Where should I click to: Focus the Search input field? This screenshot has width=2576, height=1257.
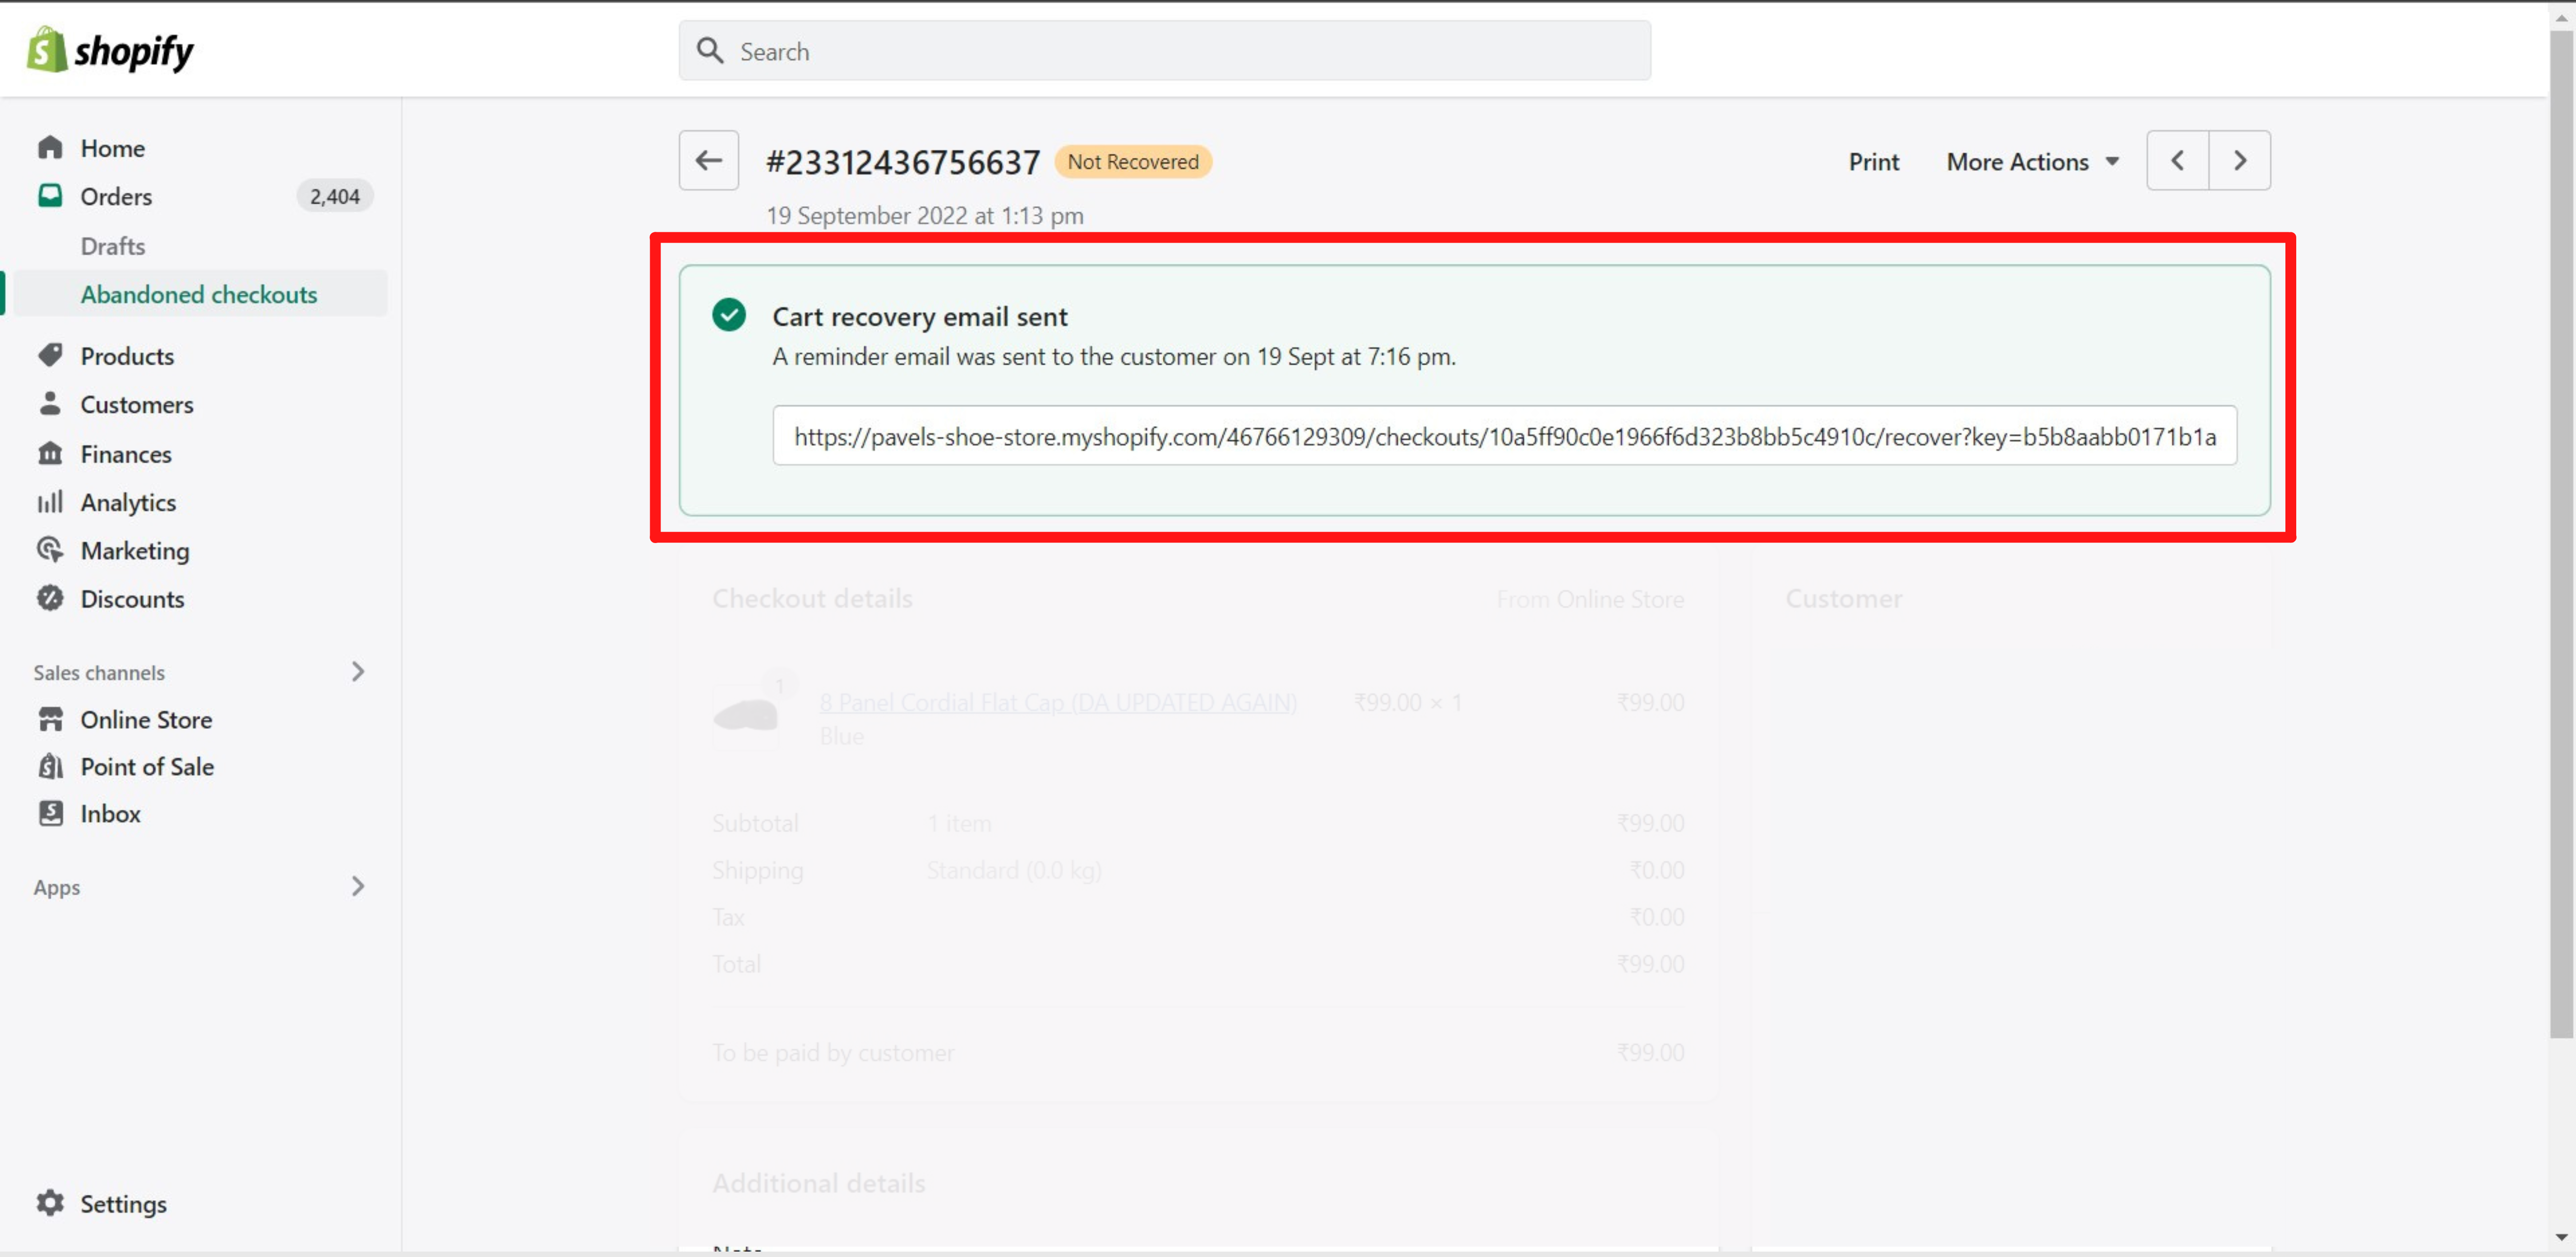point(1164,51)
